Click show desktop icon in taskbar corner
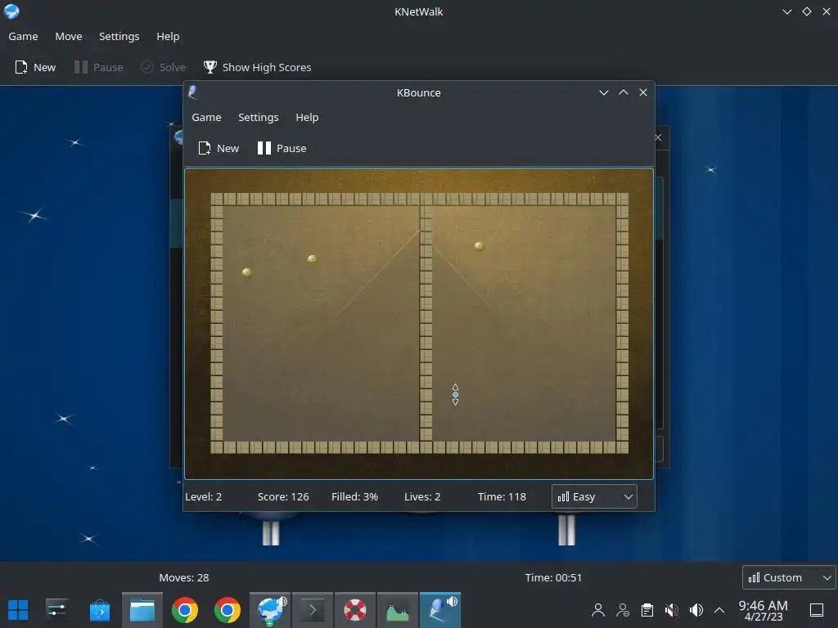The image size is (838, 628). click(817, 610)
